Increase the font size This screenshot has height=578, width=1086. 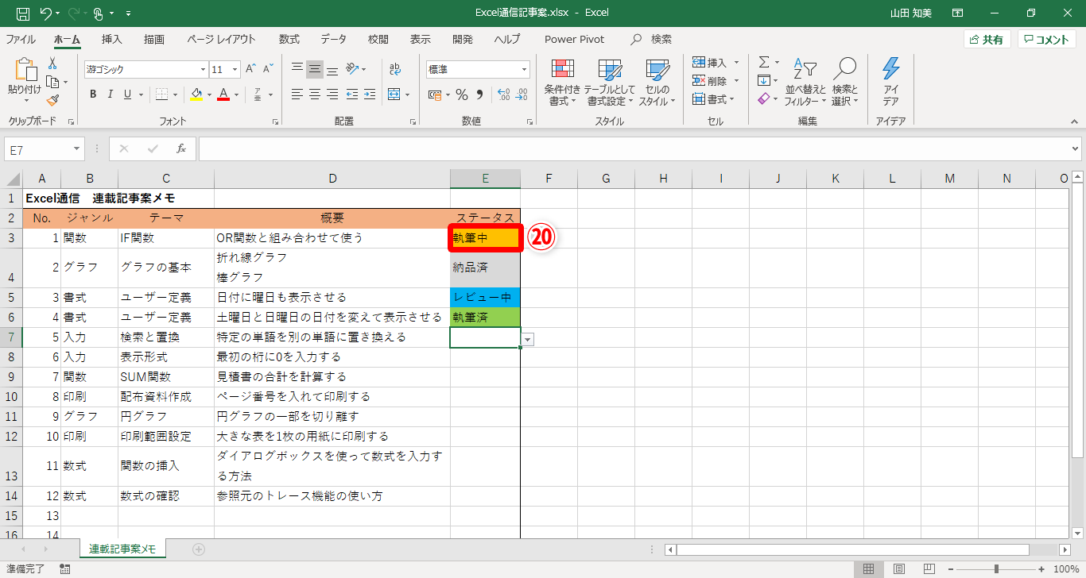250,69
